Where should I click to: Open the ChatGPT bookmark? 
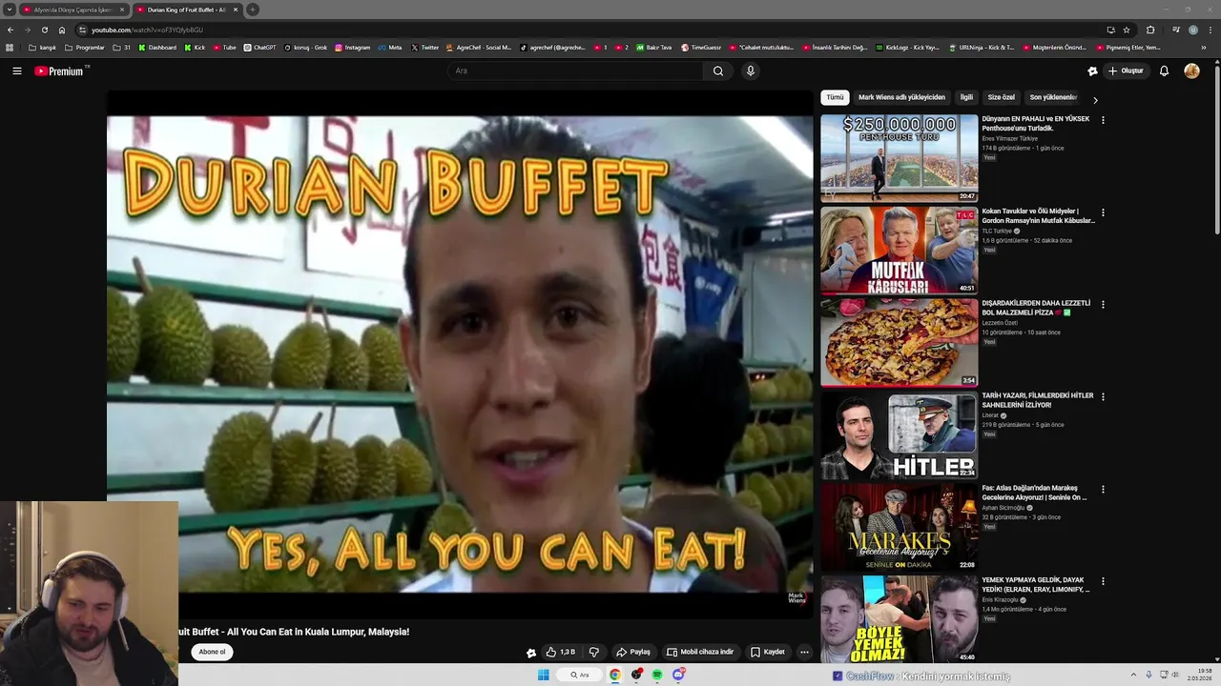259,48
